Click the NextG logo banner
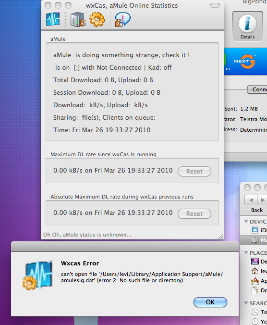The image size is (267, 325). [x=245, y=62]
